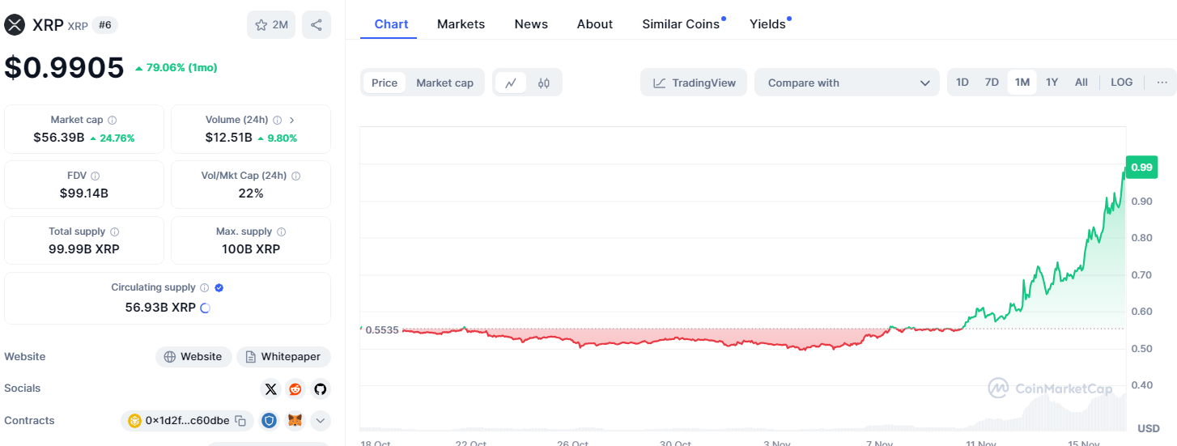The image size is (1177, 446).
Task: Toggle LOG scale on chart
Action: click(x=1122, y=83)
